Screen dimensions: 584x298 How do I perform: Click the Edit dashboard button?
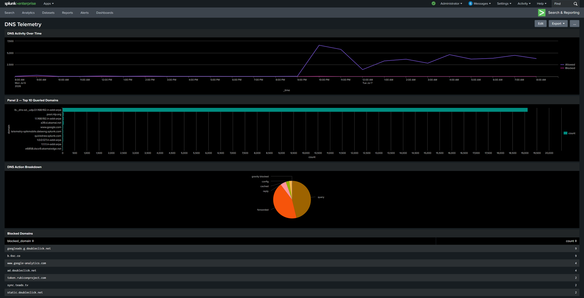(541, 24)
